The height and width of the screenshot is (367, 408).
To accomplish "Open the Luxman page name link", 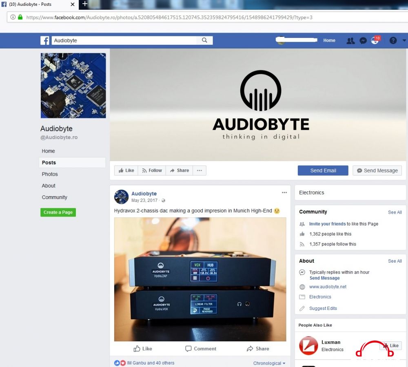I will (331, 342).
